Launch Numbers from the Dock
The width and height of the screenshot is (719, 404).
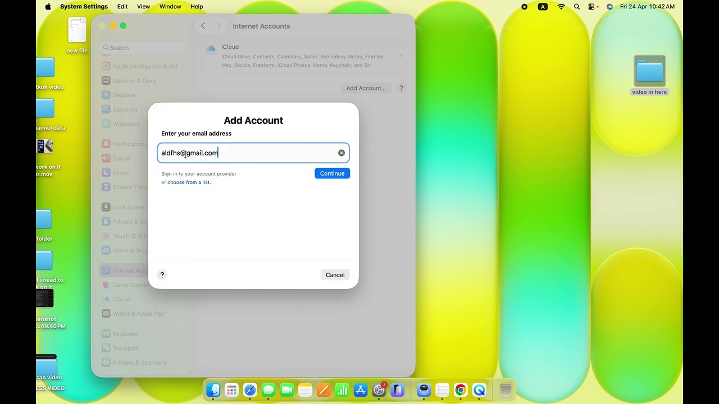pos(342,390)
